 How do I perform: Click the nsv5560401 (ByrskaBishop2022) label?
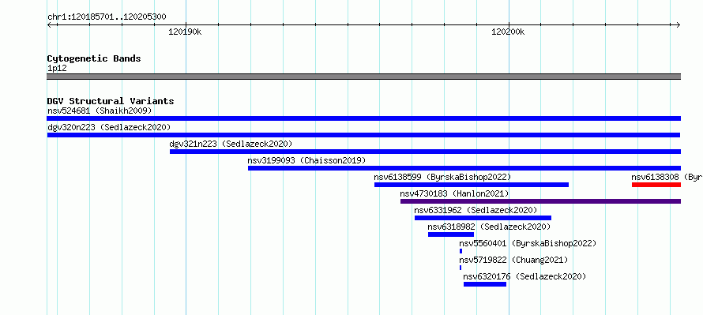(528, 243)
